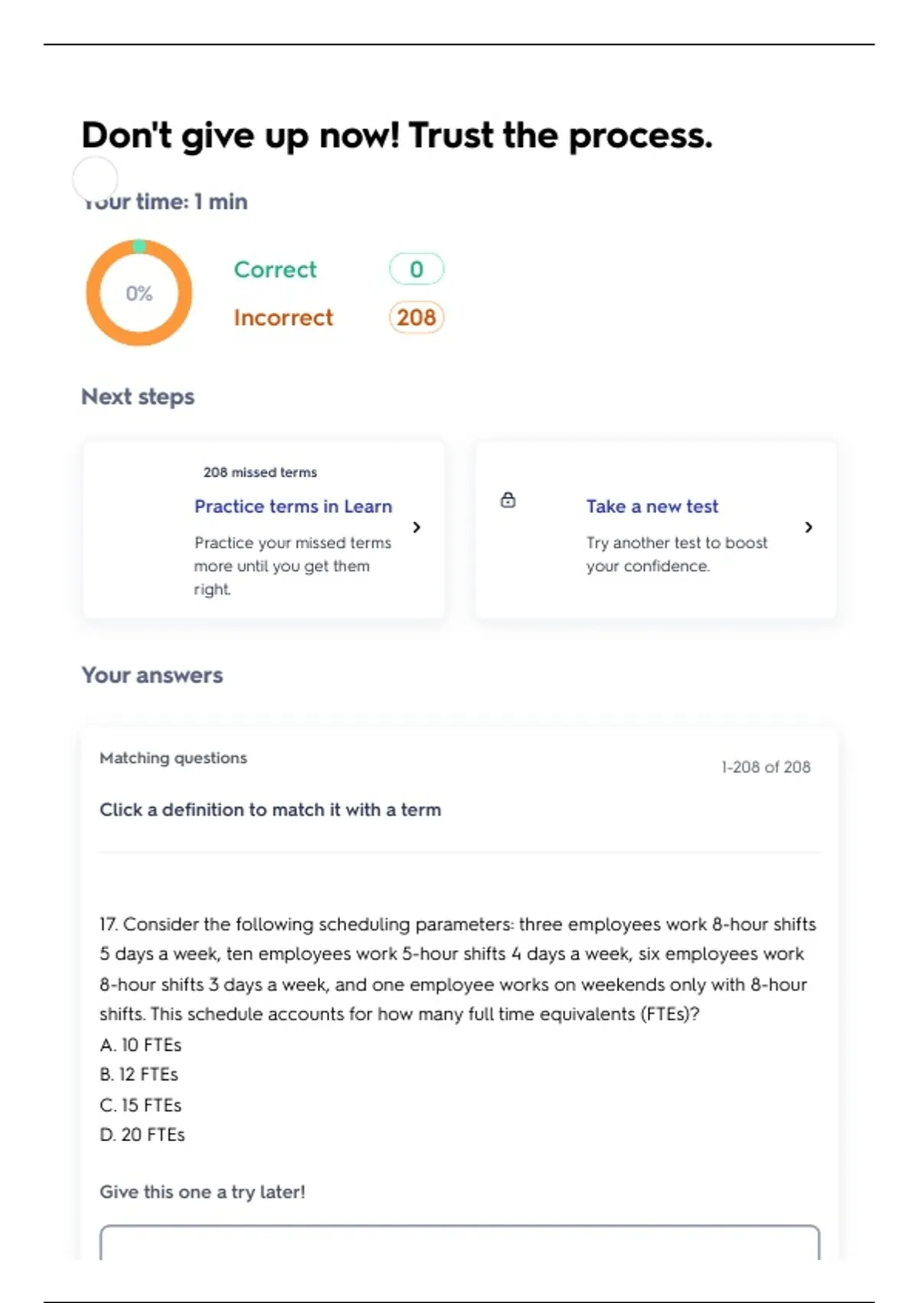The image size is (919, 1303).
Task: Pick answer option C. 15 FTEs
Action: click(x=141, y=1105)
